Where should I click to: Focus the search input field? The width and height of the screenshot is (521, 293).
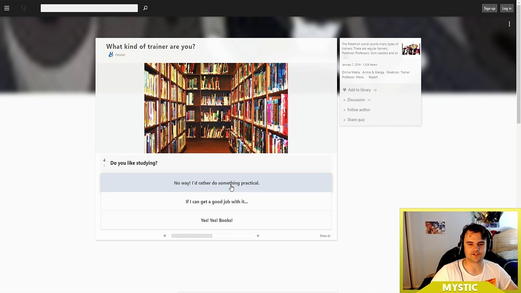pyautogui.click(x=89, y=8)
